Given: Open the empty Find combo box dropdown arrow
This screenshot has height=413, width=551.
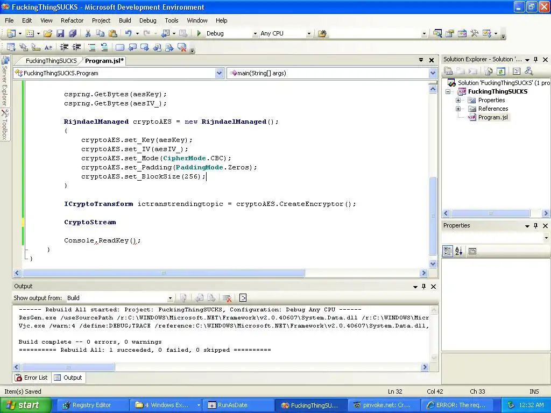Looking at the screenshot, I should [424, 34].
